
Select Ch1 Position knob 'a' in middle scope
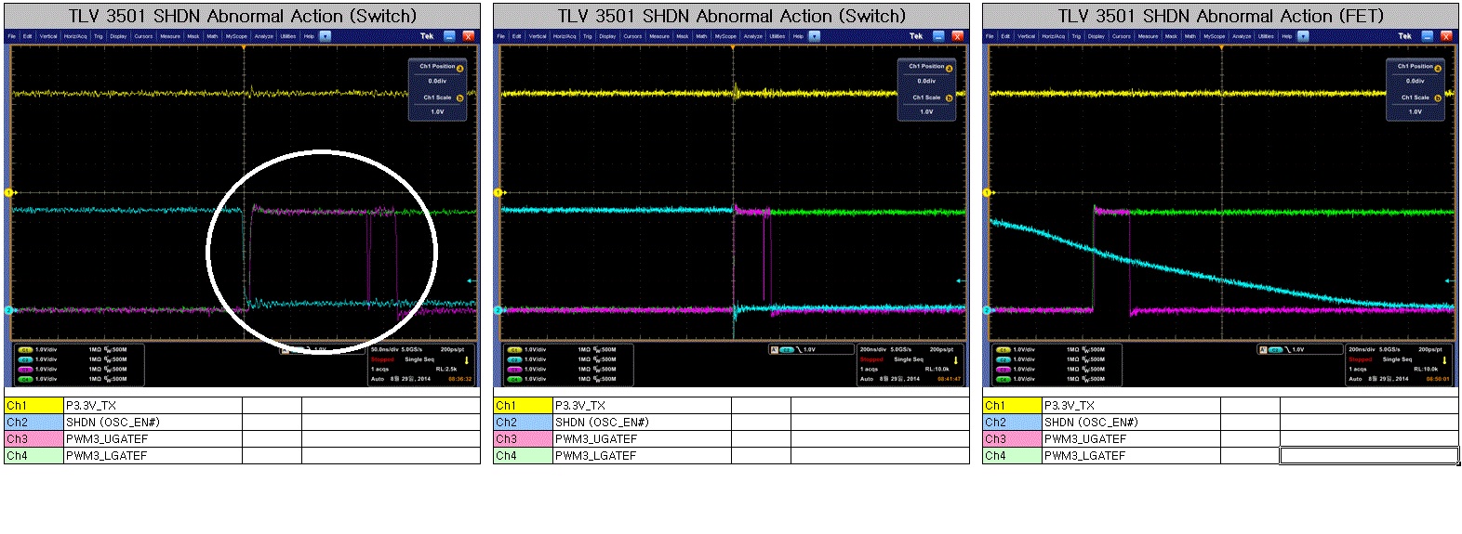949,68
